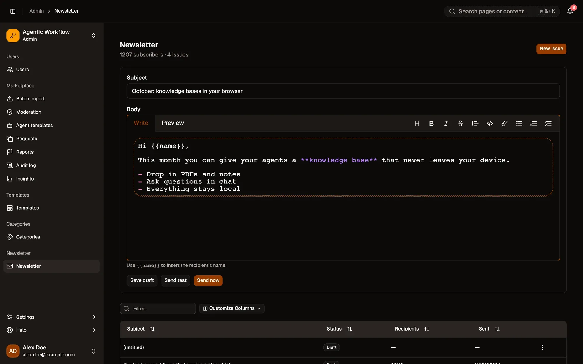Insert a code block
The height and width of the screenshot is (364, 583).
(490, 123)
